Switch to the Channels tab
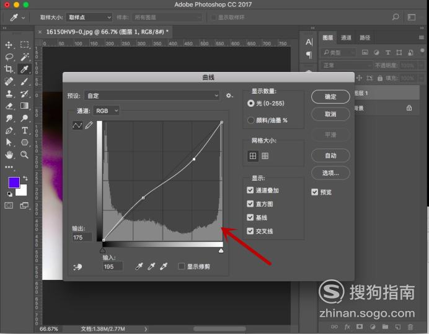 click(346, 37)
